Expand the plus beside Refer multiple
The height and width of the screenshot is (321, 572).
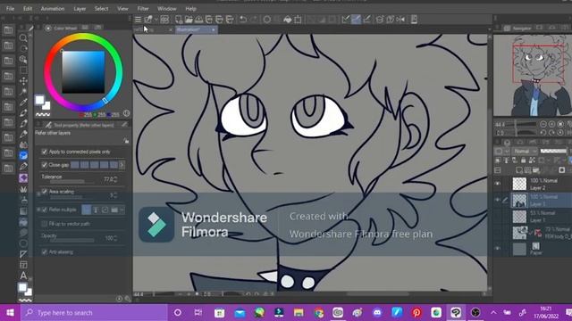click(38, 210)
